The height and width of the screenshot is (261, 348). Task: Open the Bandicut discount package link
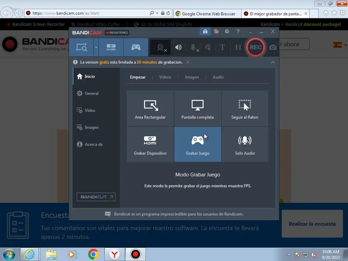coord(301,24)
